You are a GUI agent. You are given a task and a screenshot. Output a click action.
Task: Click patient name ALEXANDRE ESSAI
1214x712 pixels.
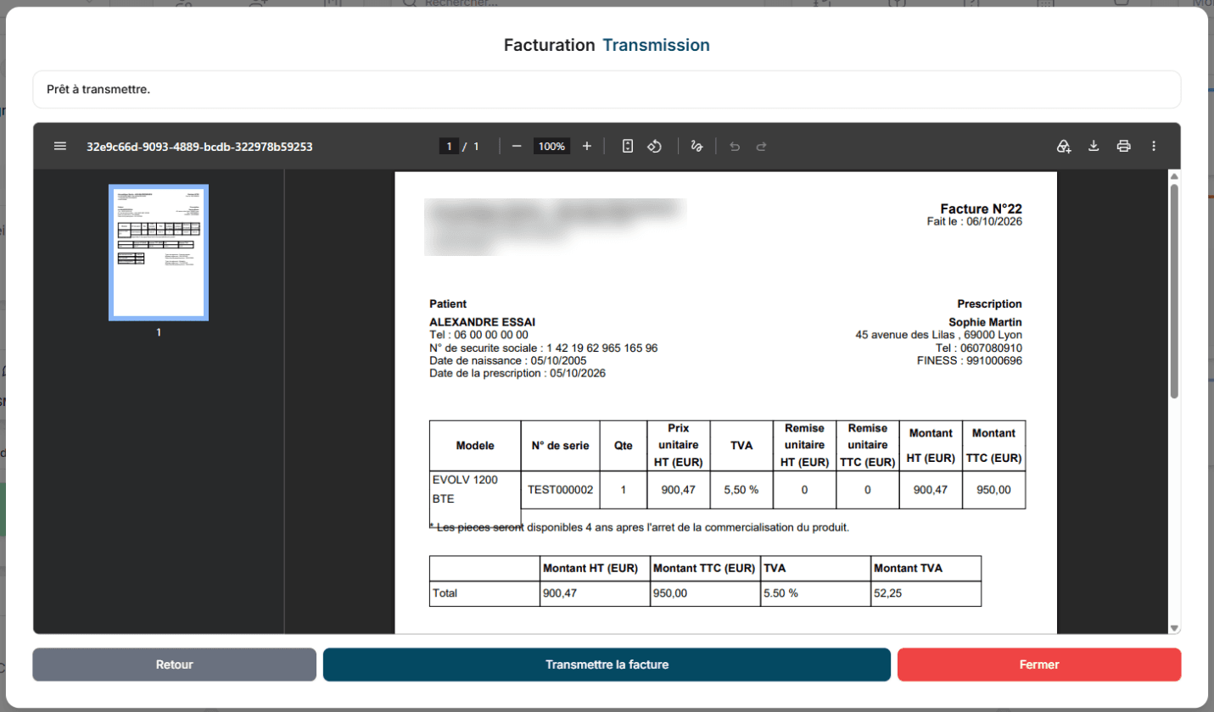click(483, 322)
